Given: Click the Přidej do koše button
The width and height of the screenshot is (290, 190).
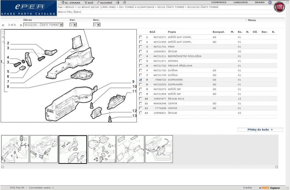Looking at the screenshot, I should click(x=260, y=129).
